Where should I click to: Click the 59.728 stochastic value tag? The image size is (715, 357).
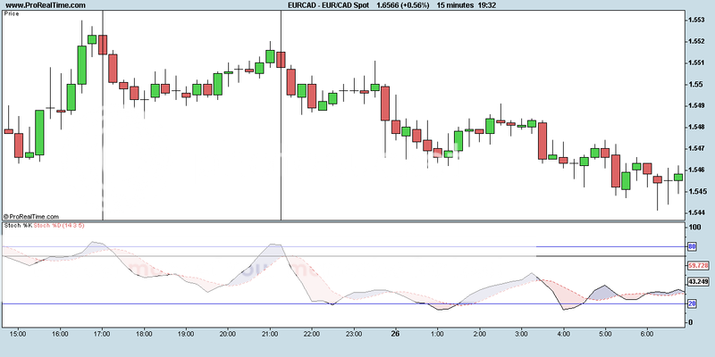(x=698, y=265)
